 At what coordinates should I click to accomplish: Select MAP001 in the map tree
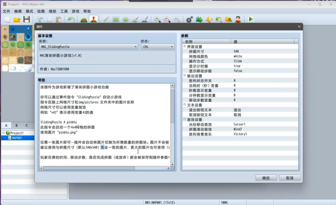tap(17, 138)
